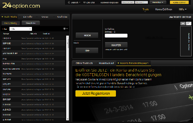
Task: Click Kennwort vergessen link
Action: [x=109, y=2]
